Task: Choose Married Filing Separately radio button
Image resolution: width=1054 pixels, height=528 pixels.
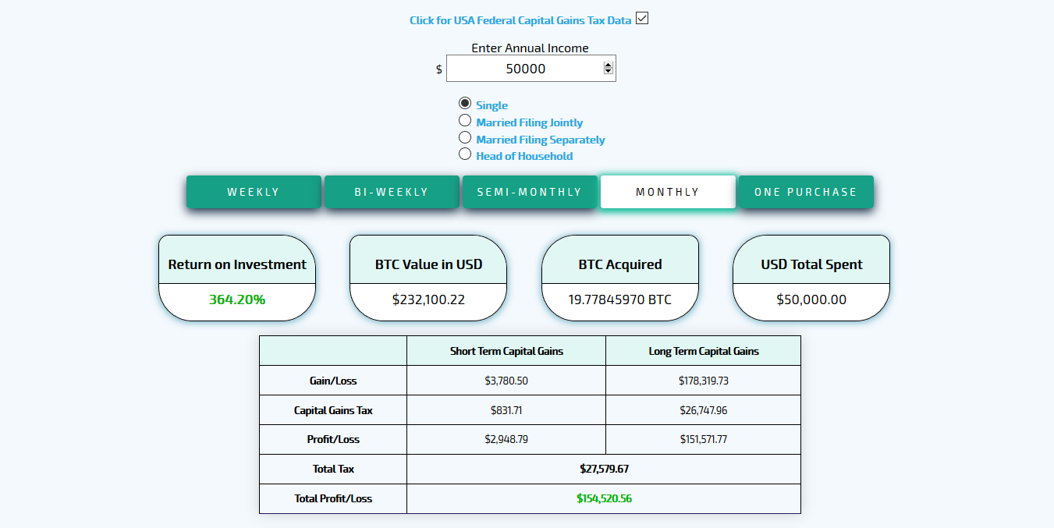Action: click(x=465, y=137)
